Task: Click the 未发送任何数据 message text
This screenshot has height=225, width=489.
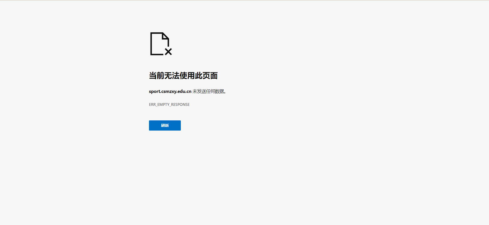Action: coord(209,91)
